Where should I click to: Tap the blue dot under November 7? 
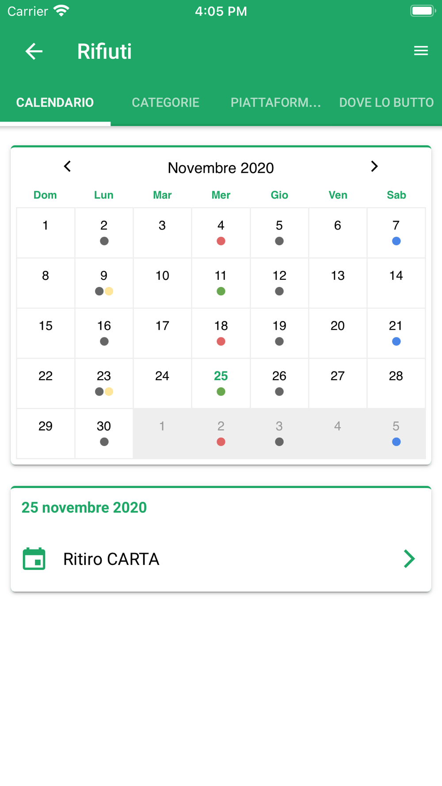pos(396,241)
